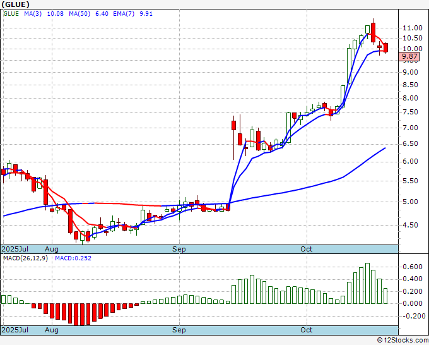Click the 8.50 price axis label
Viewport: 429px width, 345px height.
click(411, 85)
